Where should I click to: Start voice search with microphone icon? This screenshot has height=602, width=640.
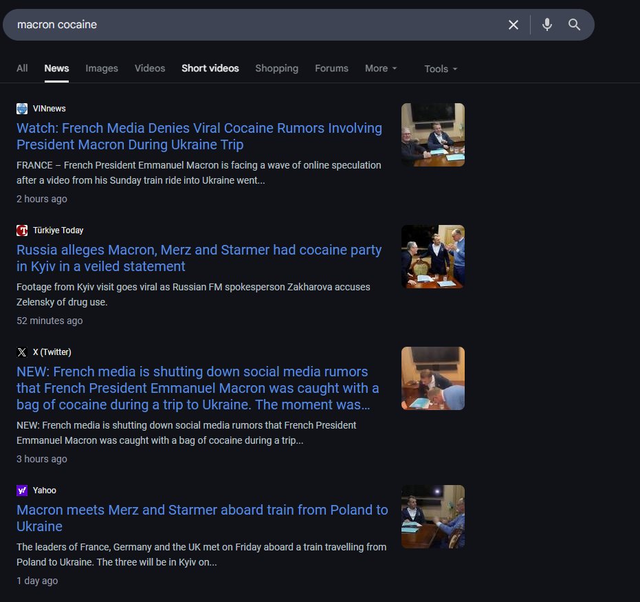[x=547, y=25]
